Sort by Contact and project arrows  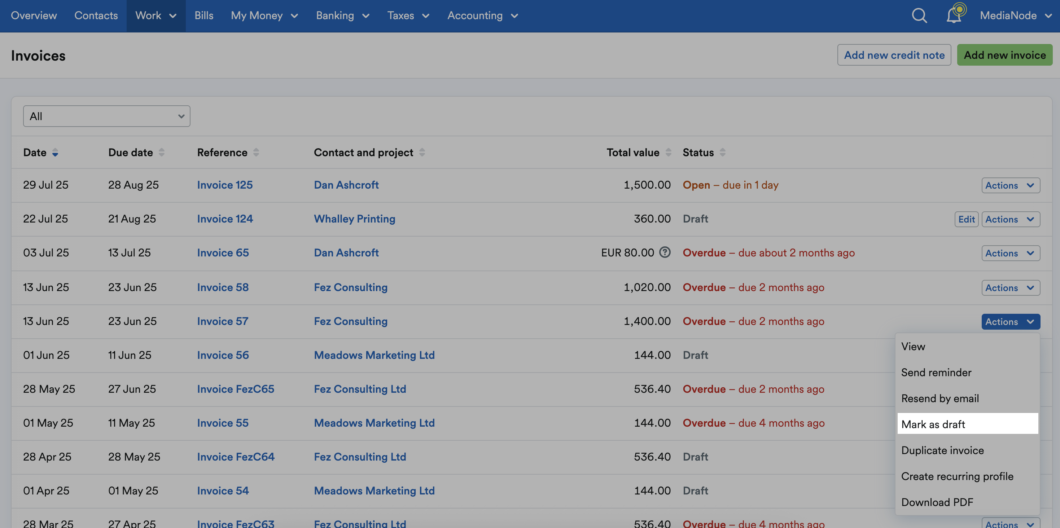point(422,152)
